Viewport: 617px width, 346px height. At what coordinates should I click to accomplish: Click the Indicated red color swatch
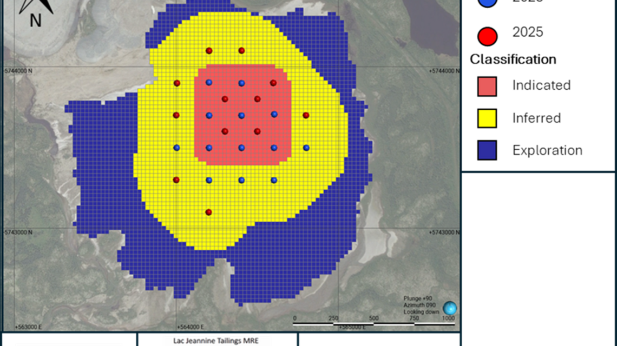pyautogui.click(x=487, y=86)
